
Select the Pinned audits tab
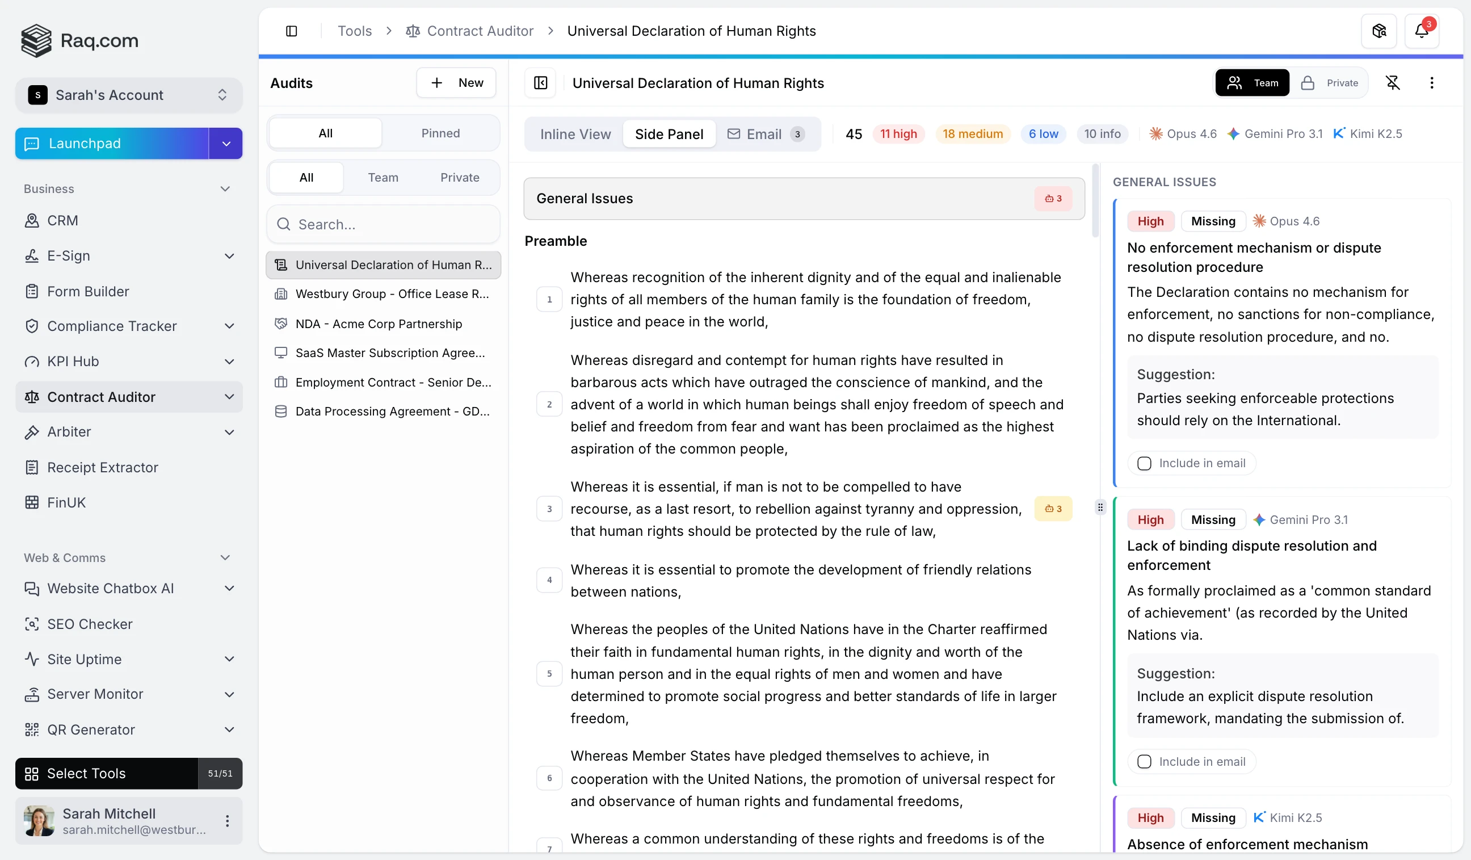click(440, 133)
